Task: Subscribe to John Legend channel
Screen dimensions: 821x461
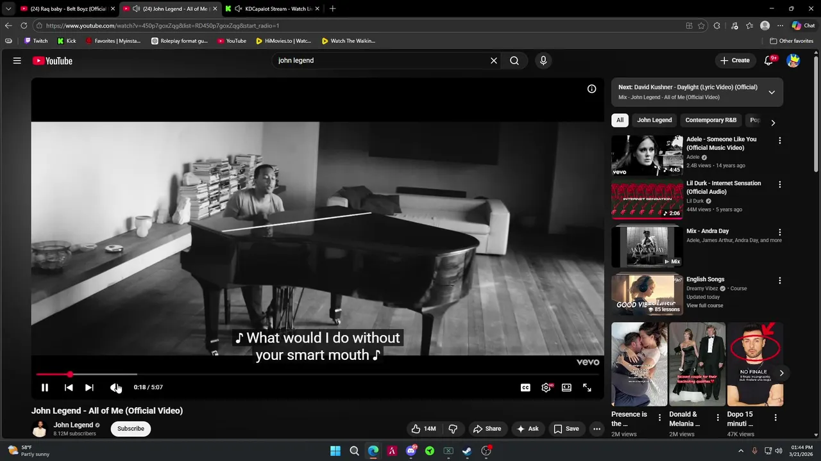Action: 131,429
